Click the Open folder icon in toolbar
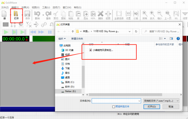Image resolution: width=188 pixels, height=119 pixels. click(16, 14)
